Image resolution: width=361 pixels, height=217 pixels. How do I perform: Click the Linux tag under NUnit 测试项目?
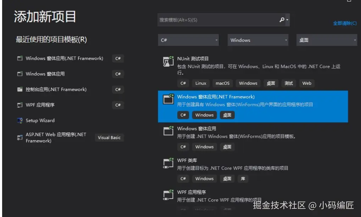pos(201,83)
